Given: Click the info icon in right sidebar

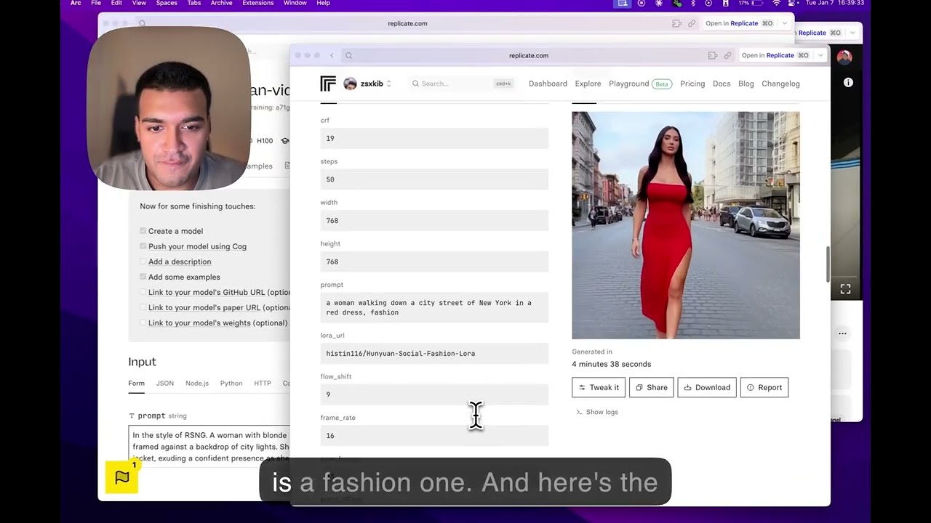Looking at the screenshot, I should point(848,84).
